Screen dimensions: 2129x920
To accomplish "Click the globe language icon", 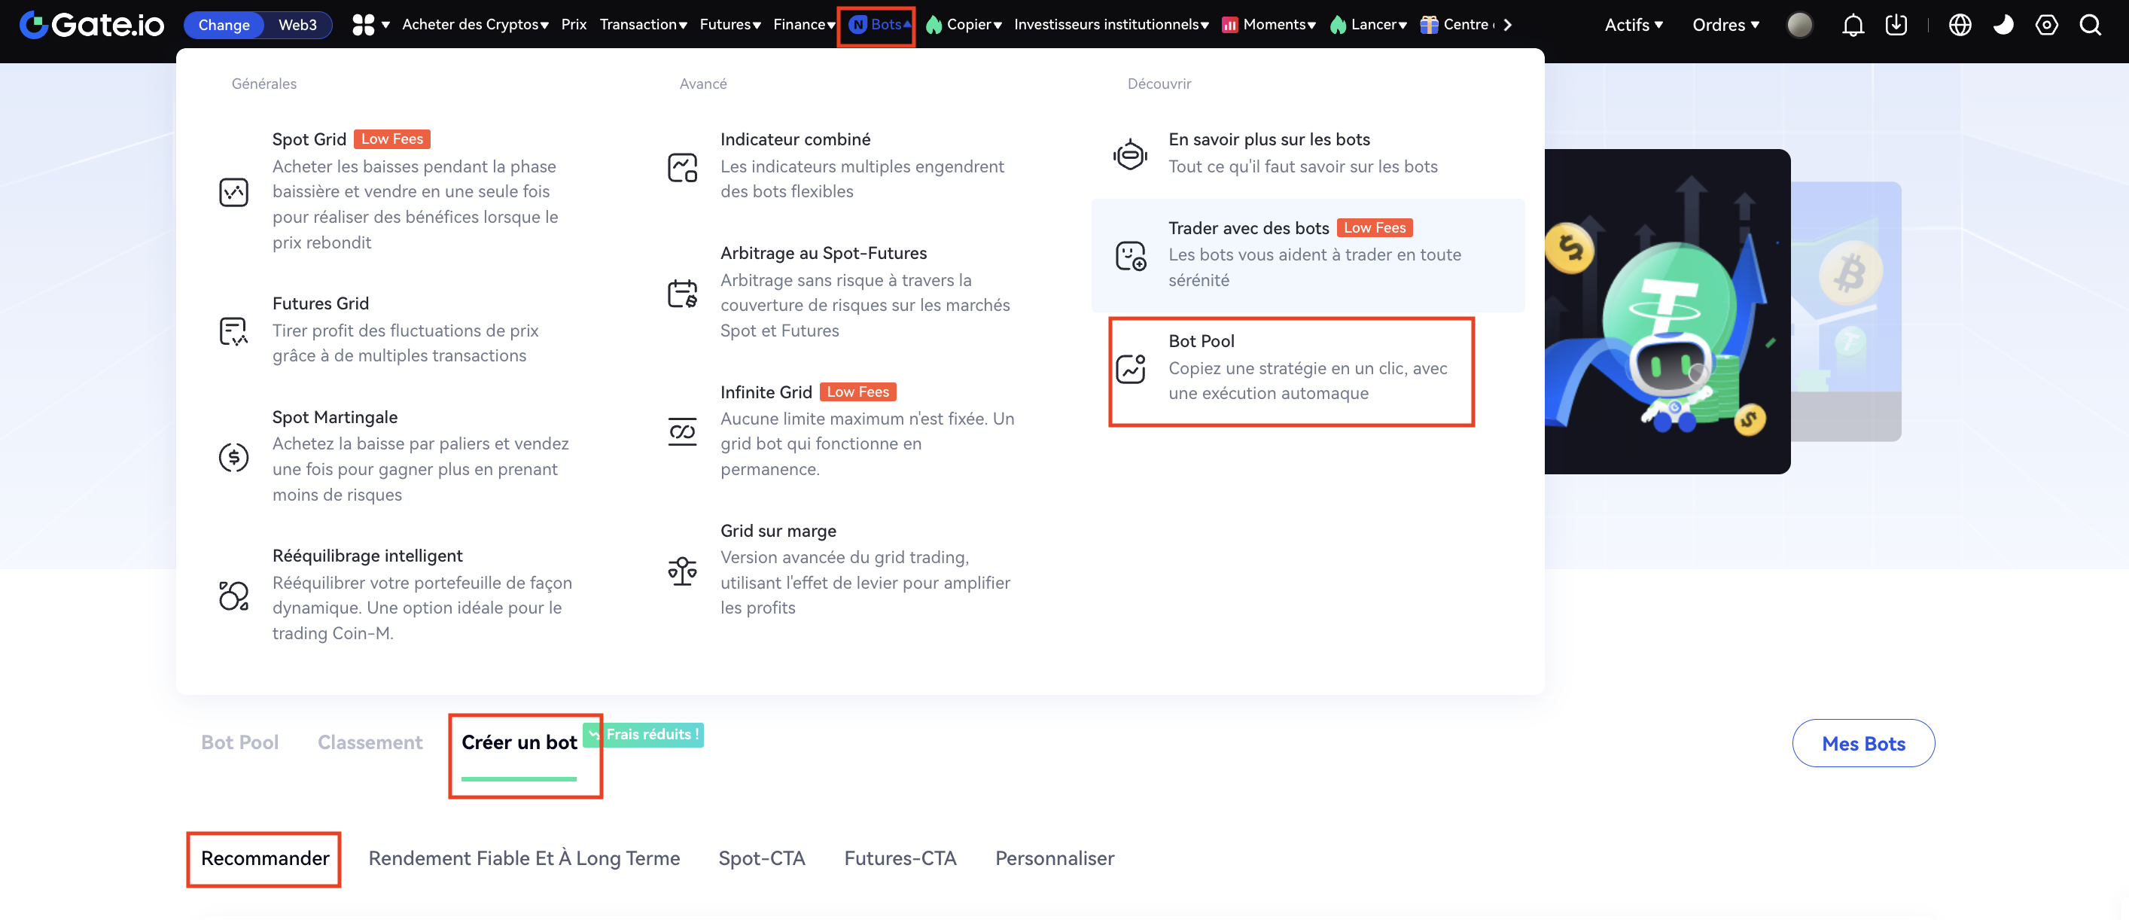I will coord(1960,25).
